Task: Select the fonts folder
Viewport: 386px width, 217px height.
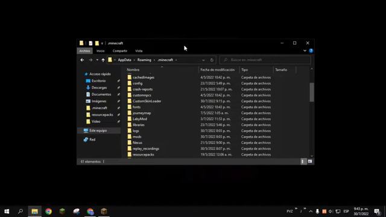Action: tap(136, 107)
